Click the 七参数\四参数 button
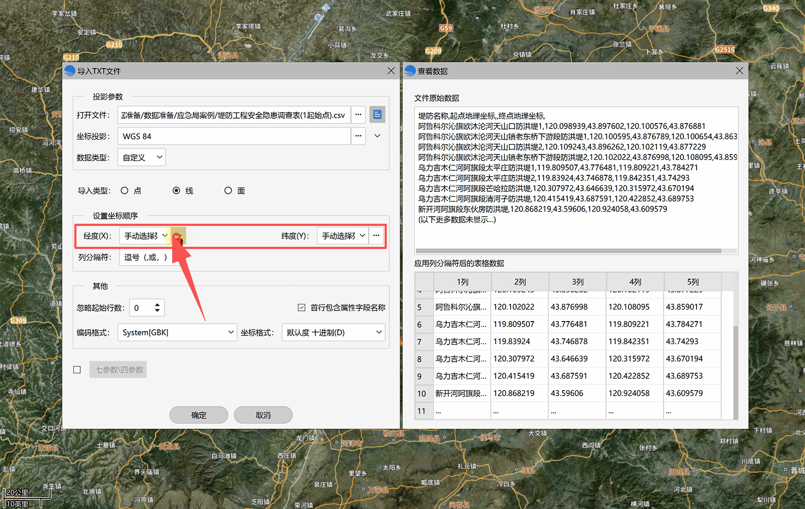Viewport: 805px width, 509px height. click(x=118, y=369)
